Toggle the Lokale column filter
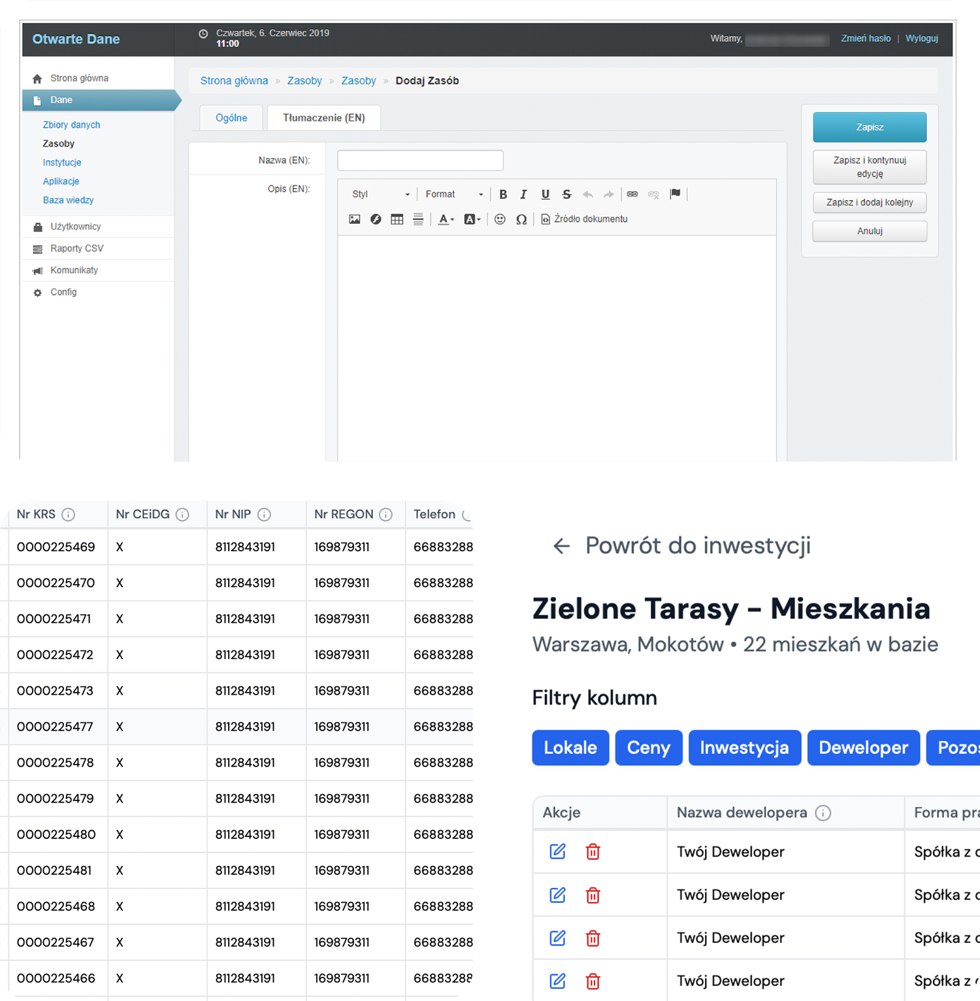This screenshot has width=980, height=1001. point(570,748)
